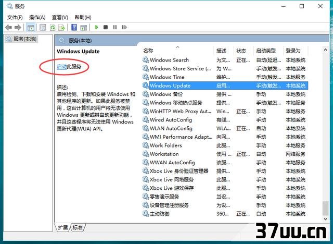Click the Restart Service icon
The image size is (333, 244).
[124, 27]
